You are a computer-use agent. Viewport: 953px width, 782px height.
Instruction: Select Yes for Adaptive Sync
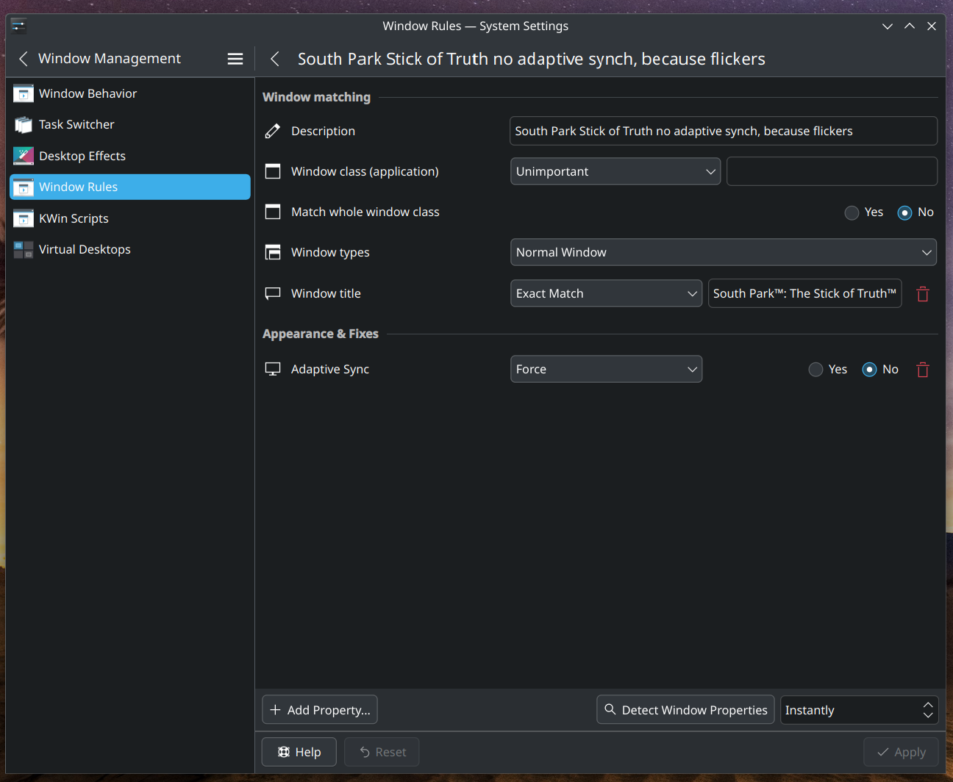pyautogui.click(x=815, y=370)
